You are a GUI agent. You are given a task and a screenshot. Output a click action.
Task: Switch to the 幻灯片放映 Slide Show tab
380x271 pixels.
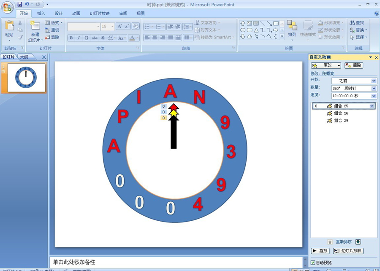click(x=100, y=14)
